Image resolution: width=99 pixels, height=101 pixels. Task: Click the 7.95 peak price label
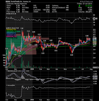(22, 28)
